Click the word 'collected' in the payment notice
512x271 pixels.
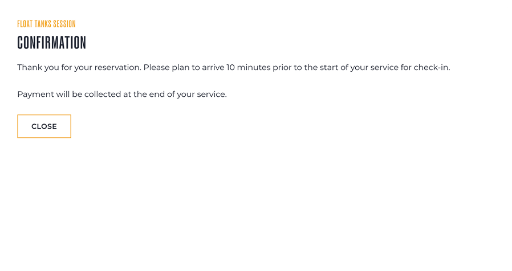point(103,95)
